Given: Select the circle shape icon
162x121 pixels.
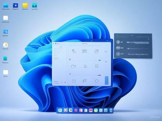Looking at the screenshot, I should tap(97, 81).
